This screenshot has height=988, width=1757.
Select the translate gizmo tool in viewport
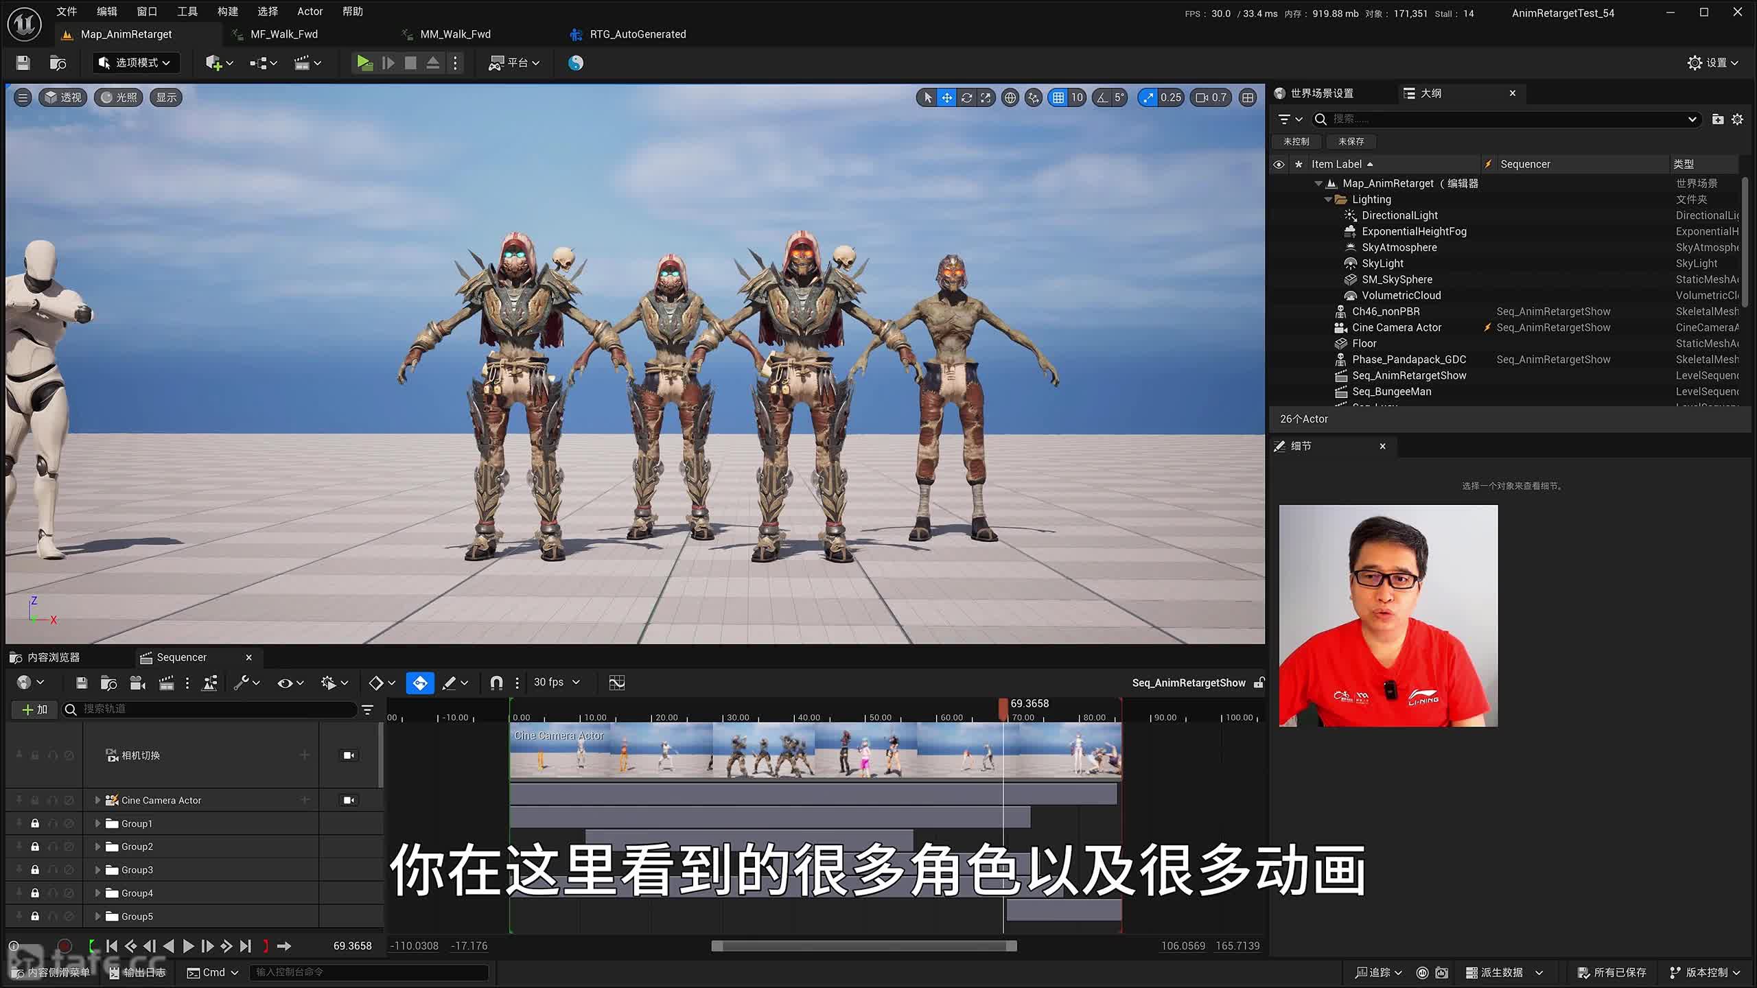point(946,97)
